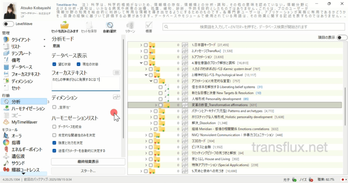Open the 遺伝波 module
Viewport: 348px width, 183px height.
(18, 156)
